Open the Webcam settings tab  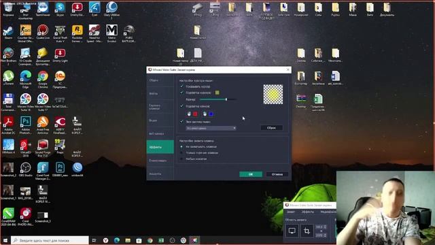click(160, 133)
